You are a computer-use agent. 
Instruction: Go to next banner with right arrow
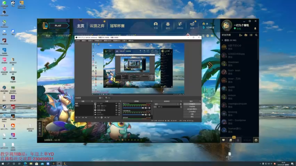pyautogui.click(x=210, y=66)
